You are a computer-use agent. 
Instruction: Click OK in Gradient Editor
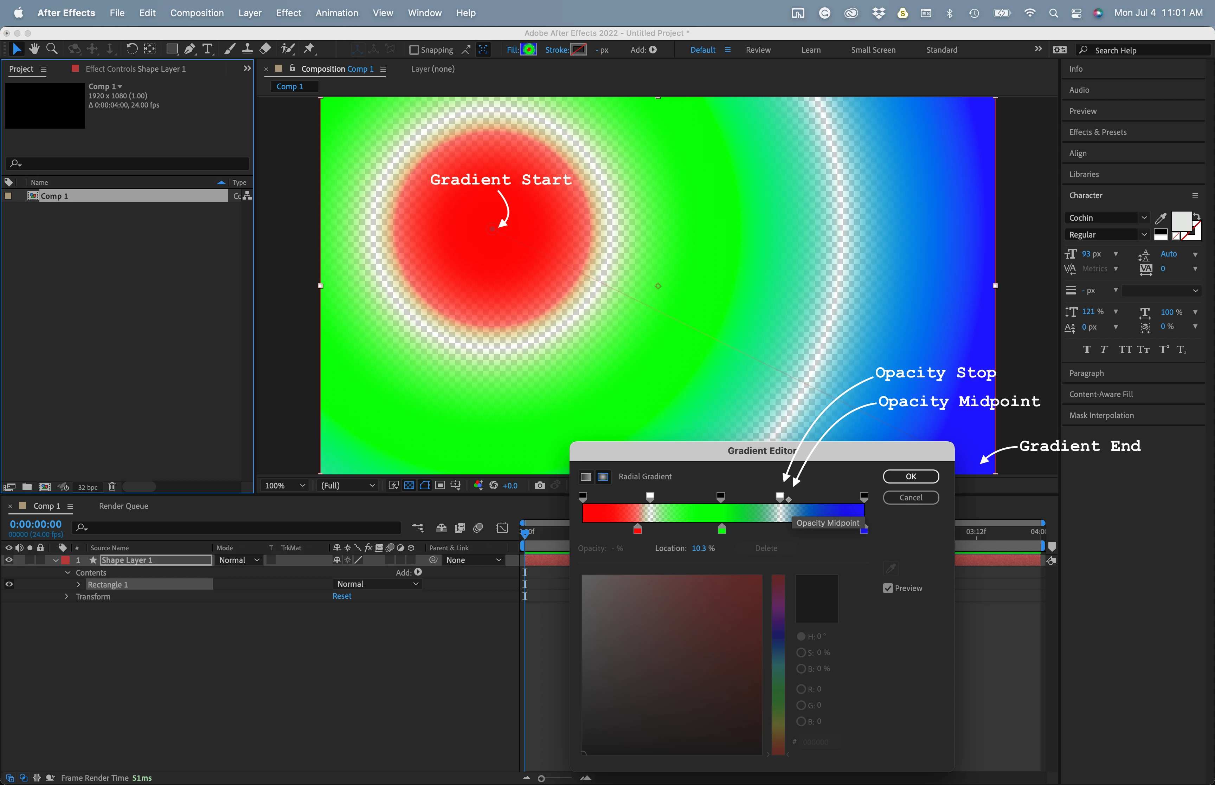(x=911, y=476)
